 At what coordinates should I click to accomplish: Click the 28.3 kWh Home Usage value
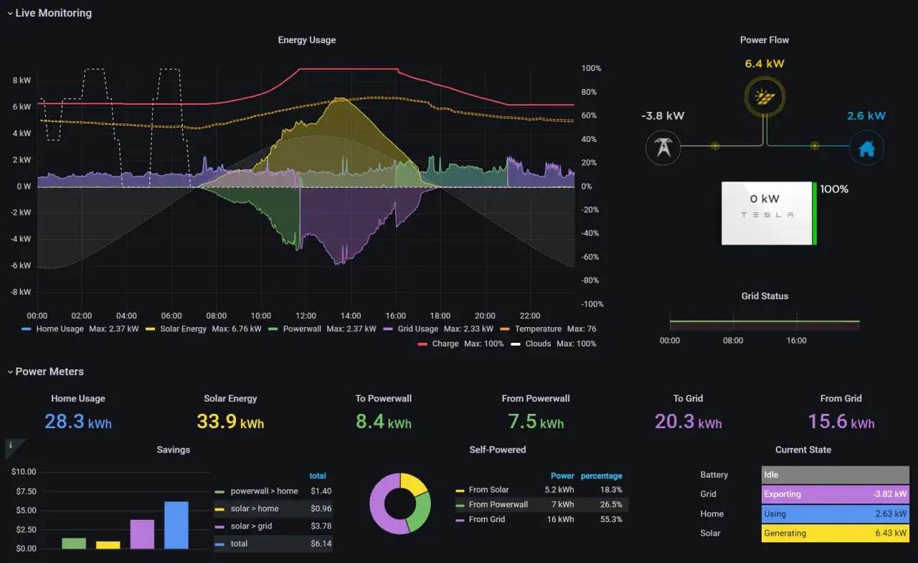78,421
